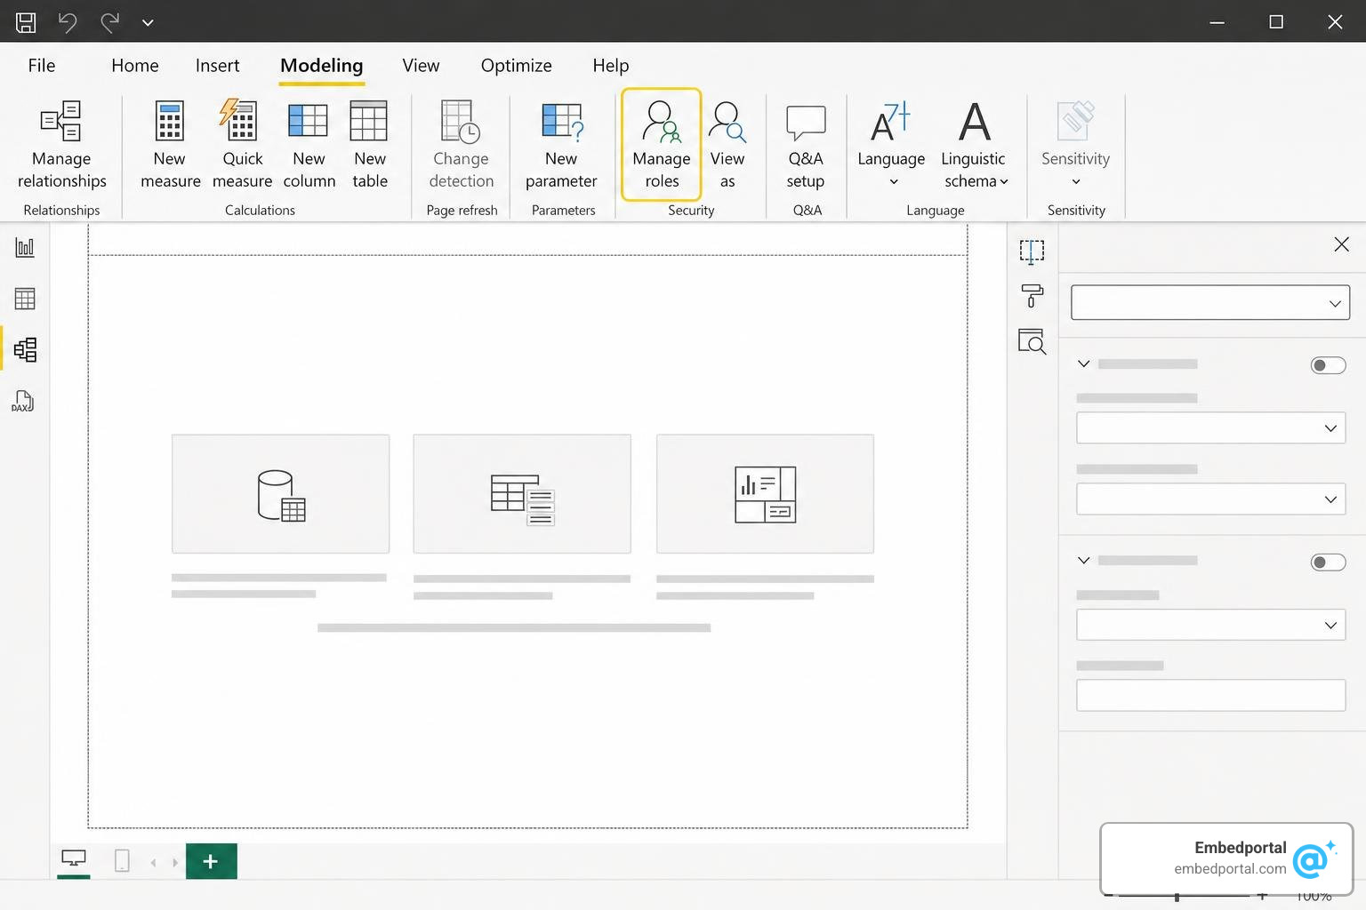
Task: Open first dropdown under first section
Action: point(1210,428)
